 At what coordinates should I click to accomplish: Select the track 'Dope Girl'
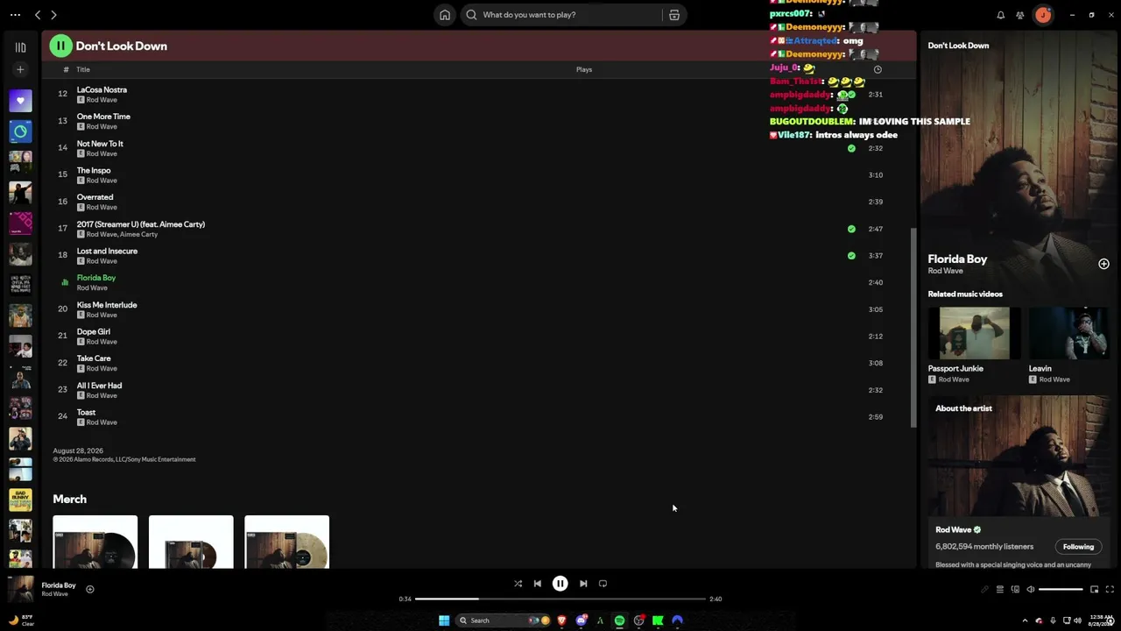[x=94, y=332]
